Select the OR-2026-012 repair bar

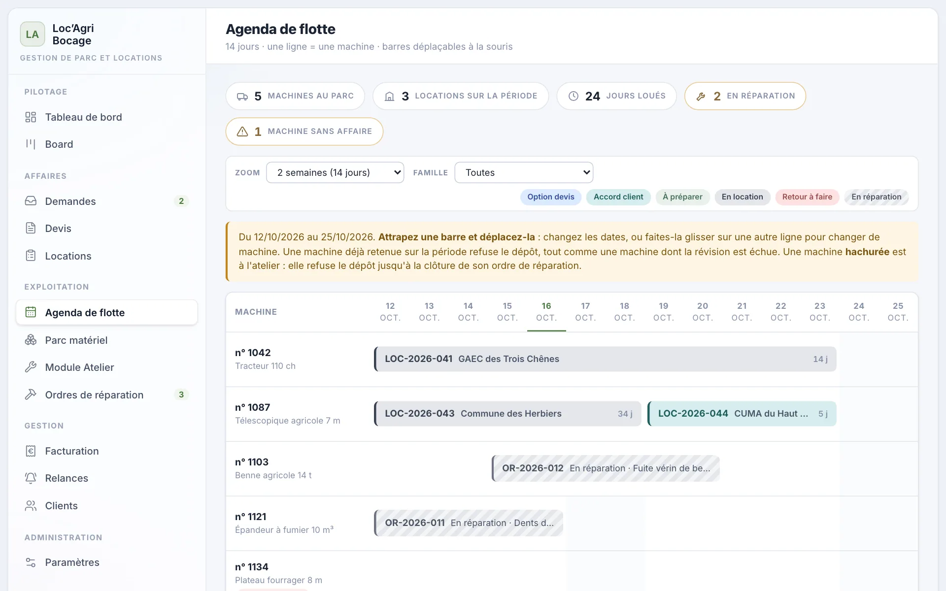click(x=606, y=468)
